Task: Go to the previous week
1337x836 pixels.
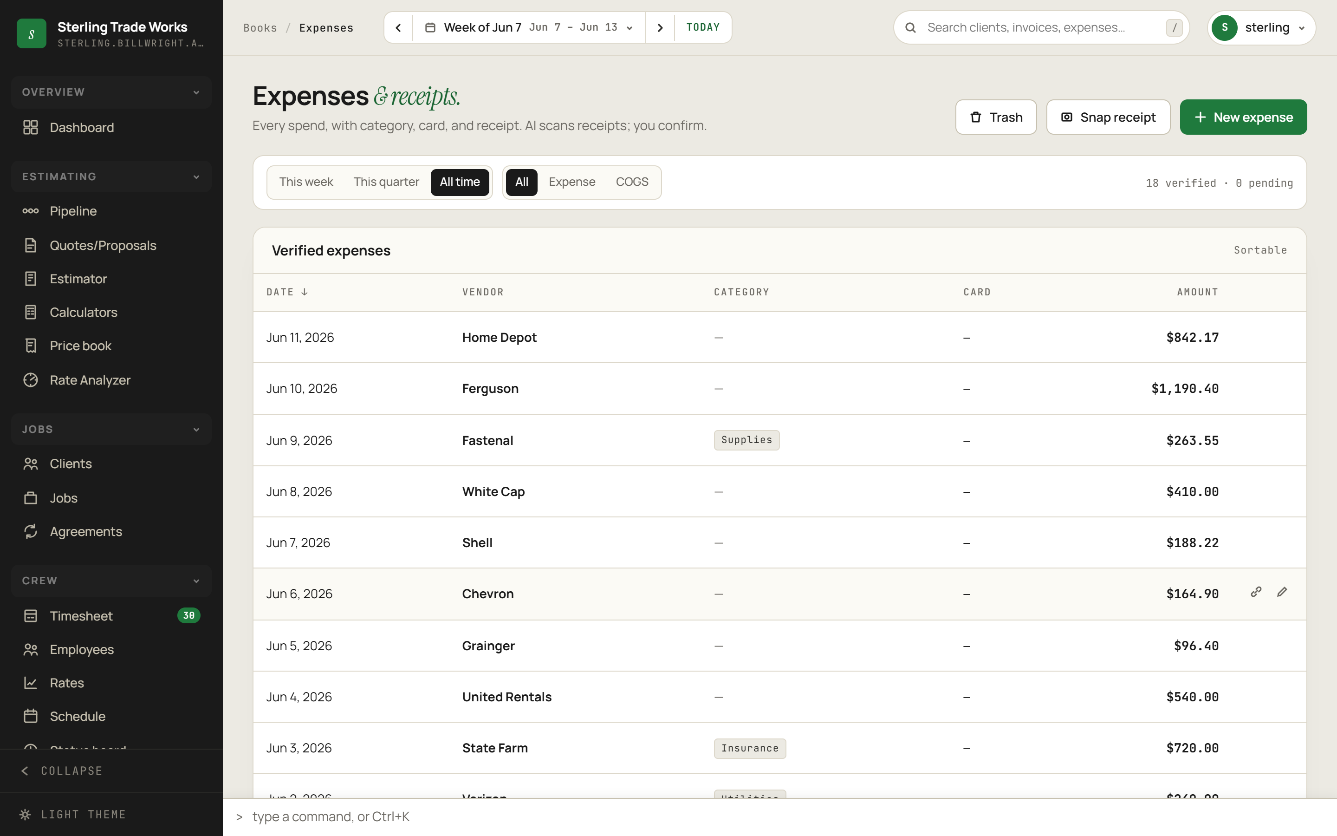Action: coord(398,28)
